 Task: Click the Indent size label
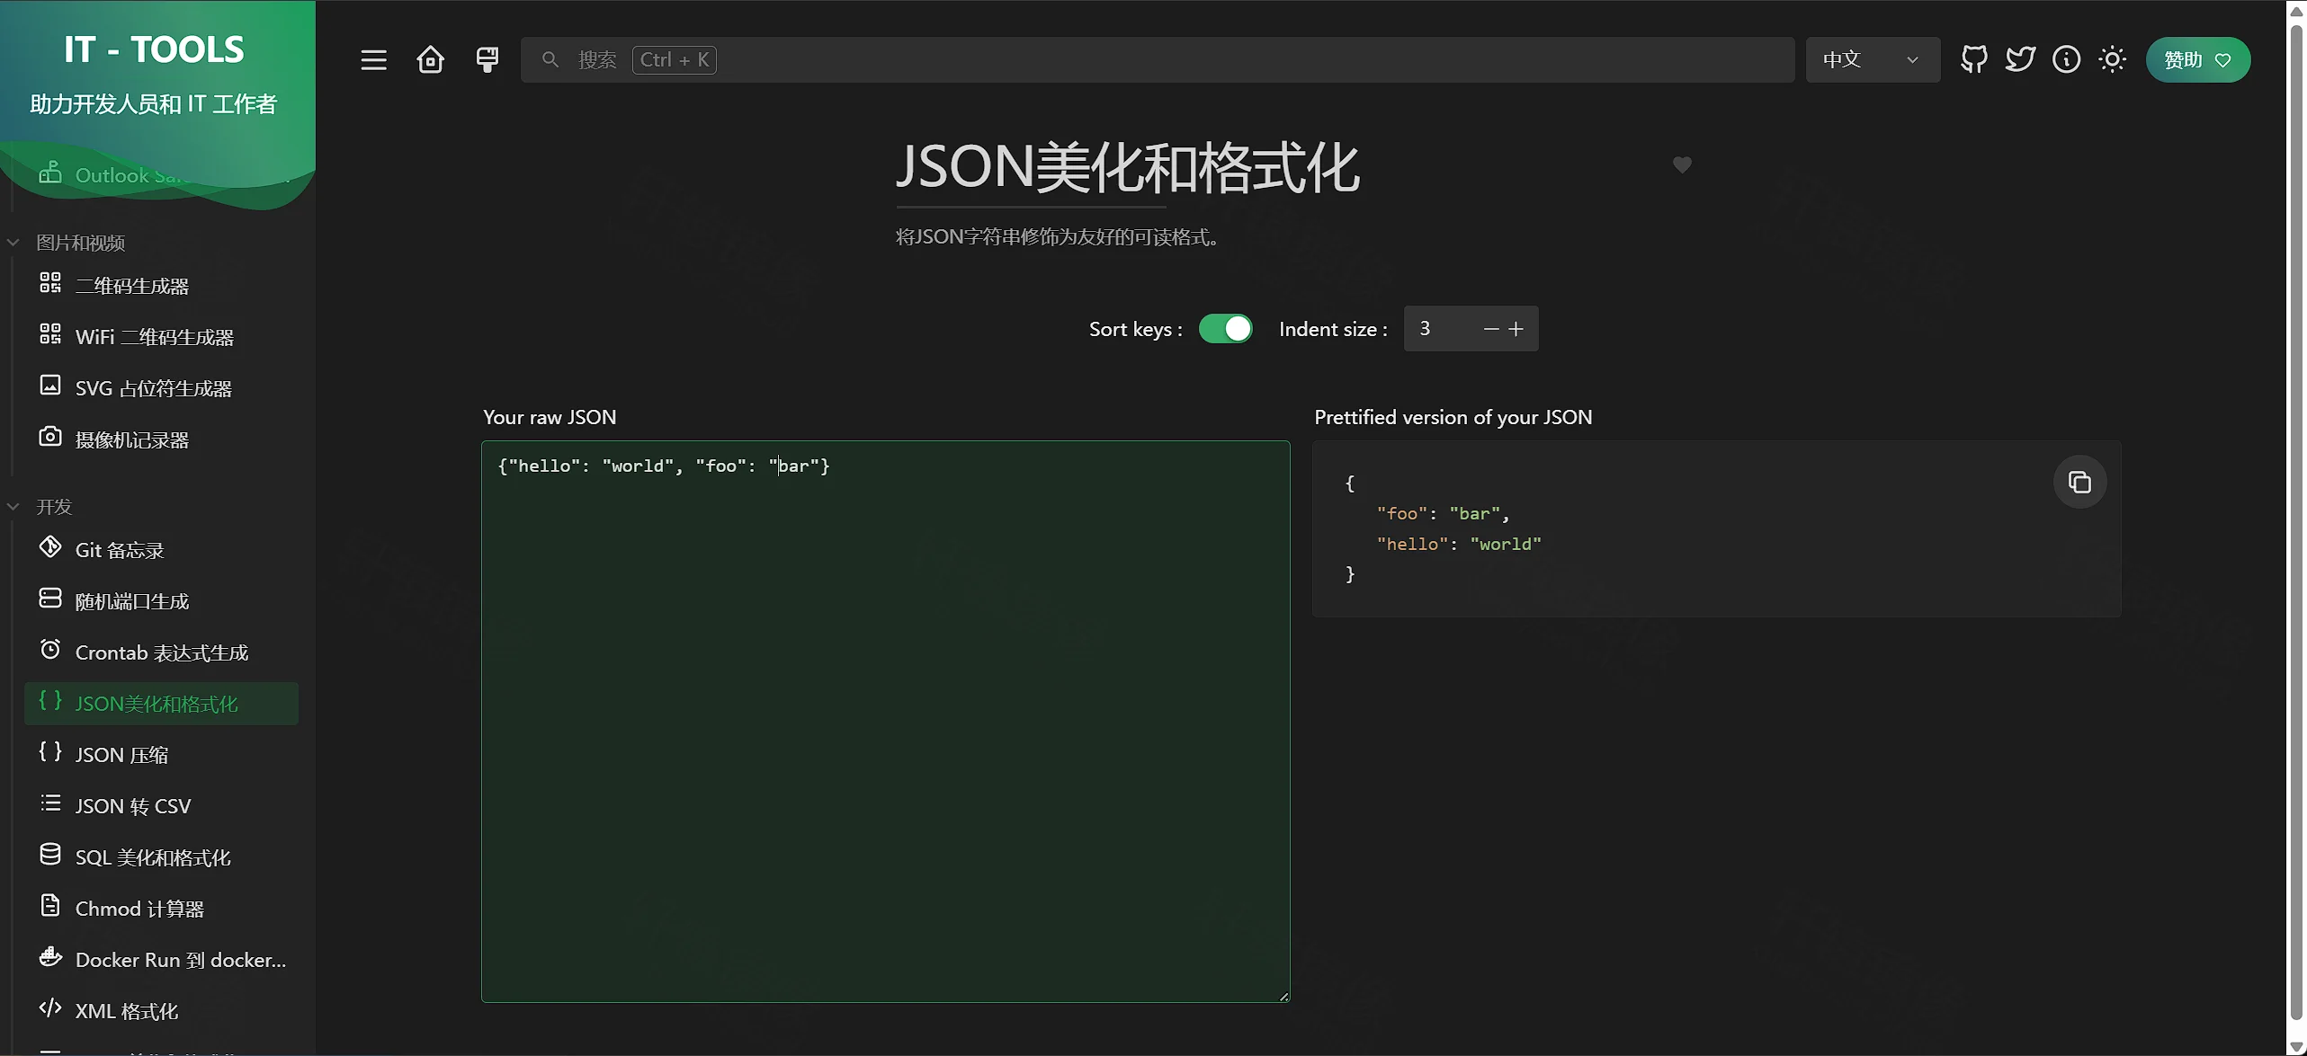pos(1333,329)
